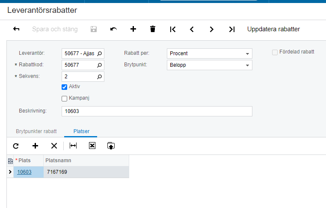326x208 pixels.
Task: Switch to Brytpunkter rabatt tab
Action: 36,131
